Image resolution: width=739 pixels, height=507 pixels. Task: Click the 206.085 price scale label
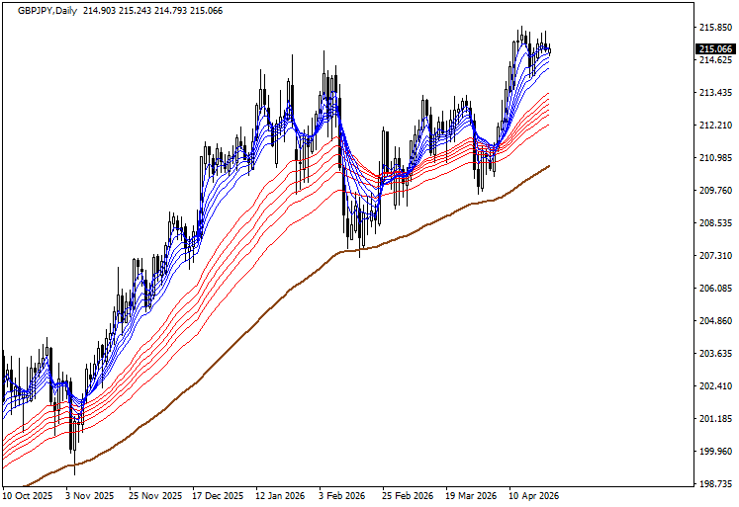714,289
